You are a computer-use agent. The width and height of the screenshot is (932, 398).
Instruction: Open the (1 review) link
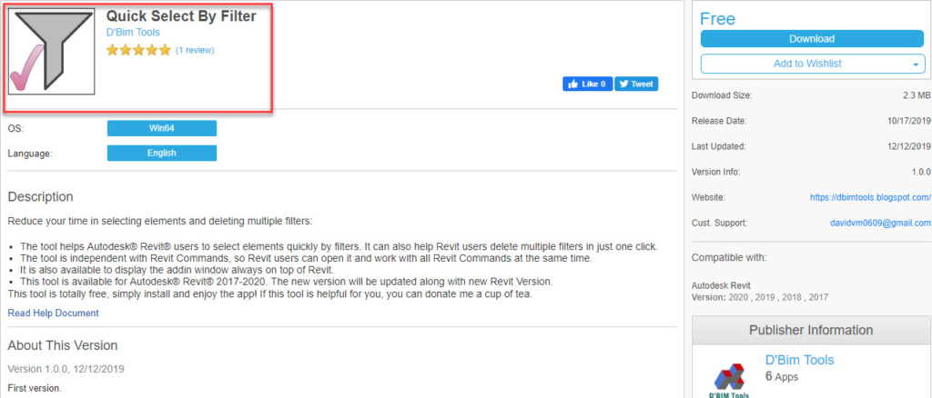[195, 50]
